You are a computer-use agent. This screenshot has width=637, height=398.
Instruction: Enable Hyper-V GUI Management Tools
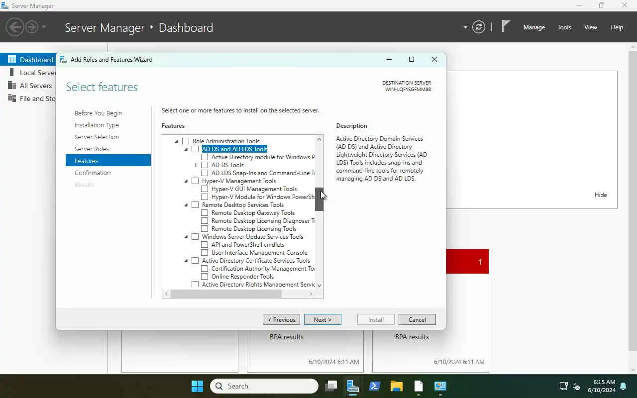(x=205, y=189)
